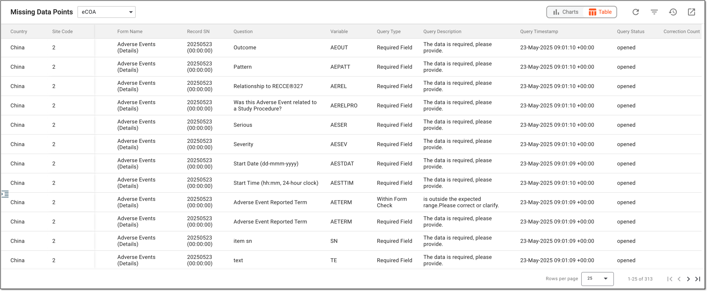Select the AESTDAT variable cell
707x291 pixels.
click(342, 164)
